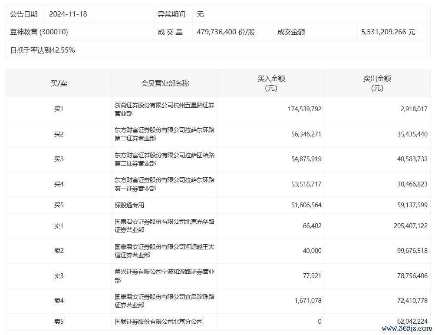Viewport: 435px width, 335px height.
Task: Select sell amount 78,756,406
Action: click(412, 276)
